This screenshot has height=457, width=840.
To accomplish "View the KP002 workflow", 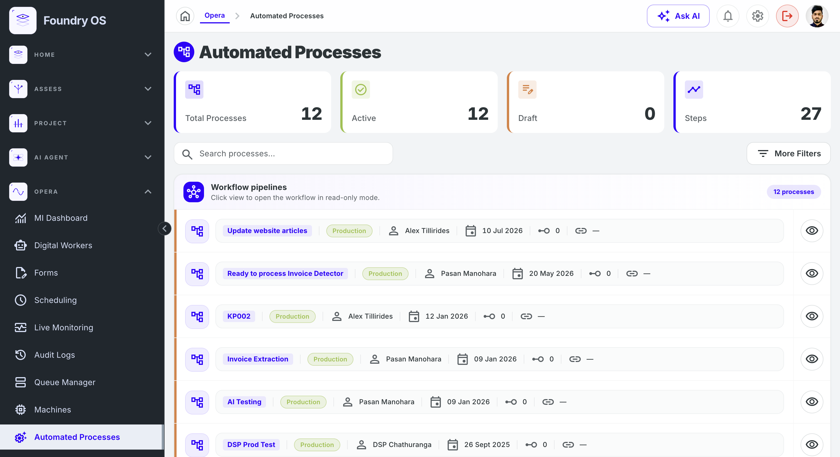I will click(812, 316).
